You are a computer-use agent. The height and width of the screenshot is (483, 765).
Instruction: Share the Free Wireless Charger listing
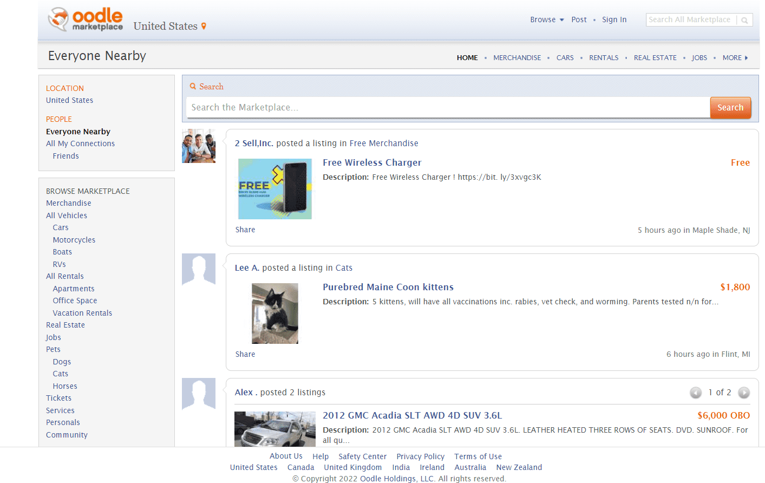[245, 230]
